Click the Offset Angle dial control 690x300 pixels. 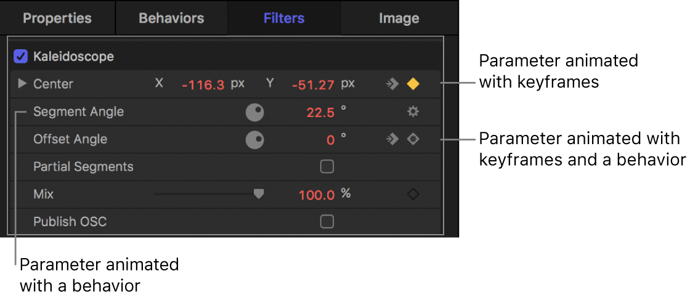254,140
